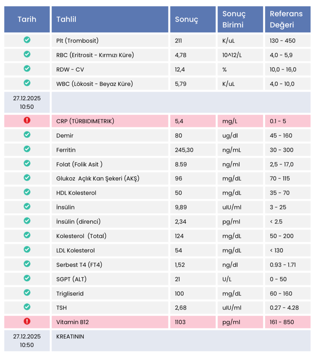Click the red warning icon beside CRP
This screenshot has width=321, height=356.
[27, 120]
